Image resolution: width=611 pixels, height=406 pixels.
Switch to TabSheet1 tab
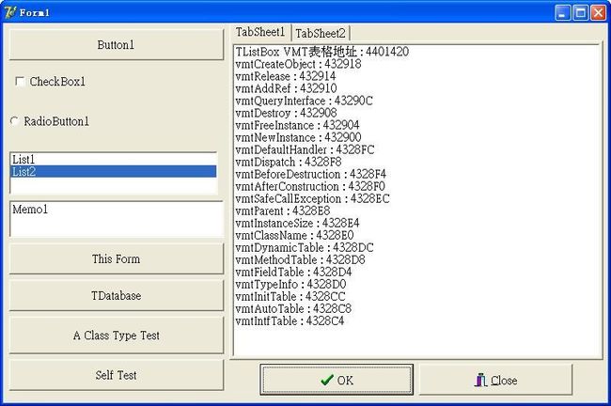(x=260, y=32)
